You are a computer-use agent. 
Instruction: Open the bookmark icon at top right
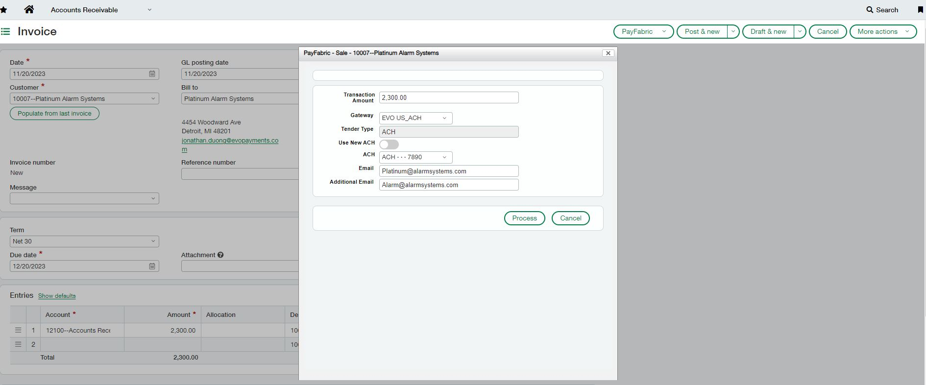920,10
